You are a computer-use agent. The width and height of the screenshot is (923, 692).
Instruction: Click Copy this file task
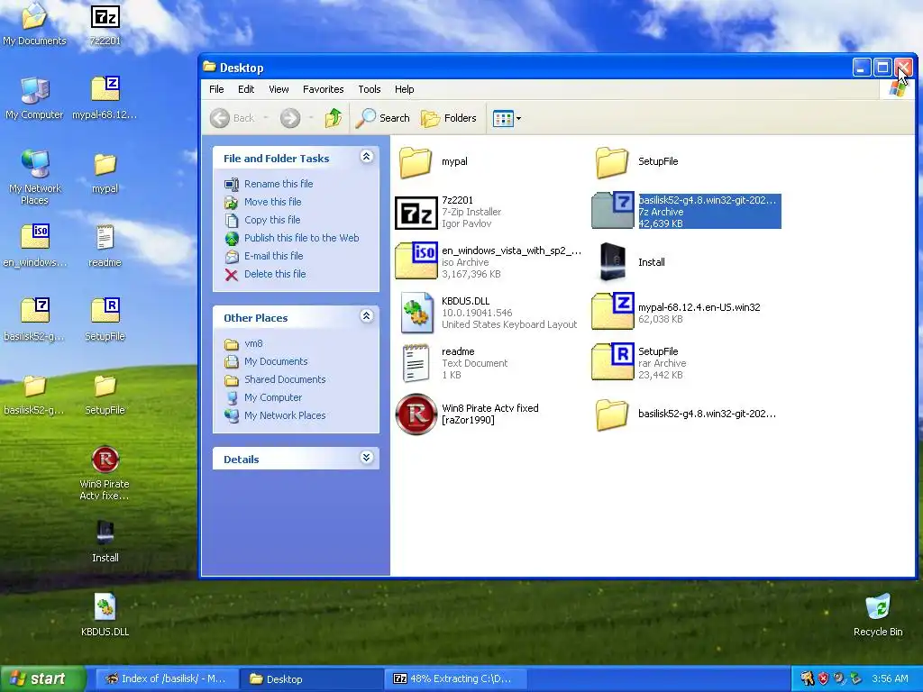(x=262, y=220)
